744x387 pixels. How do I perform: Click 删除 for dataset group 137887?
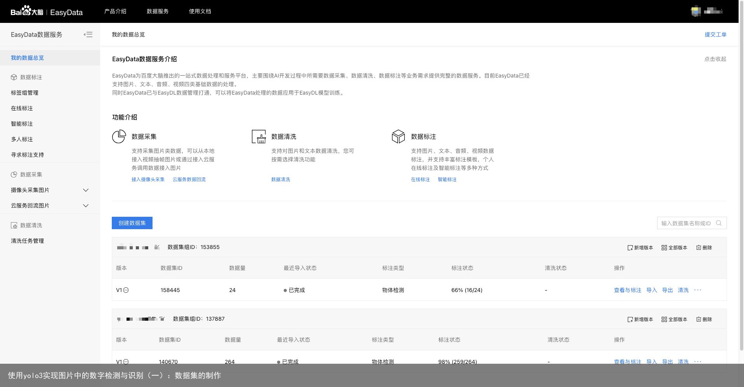click(704, 319)
